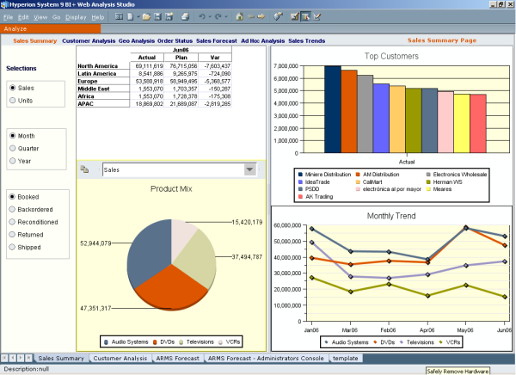Select the Sales Summary bottom tab
The image size is (516, 375).
(61, 358)
